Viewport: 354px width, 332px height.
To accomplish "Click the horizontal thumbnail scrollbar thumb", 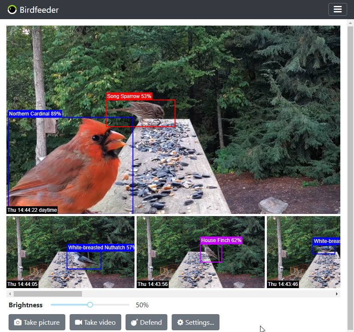I will point(47,294).
